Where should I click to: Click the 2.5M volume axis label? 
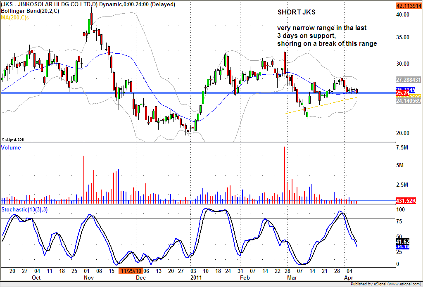coord(401,185)
